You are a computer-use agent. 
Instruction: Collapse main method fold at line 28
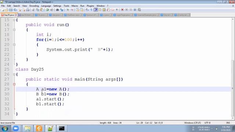click(14, 84)
